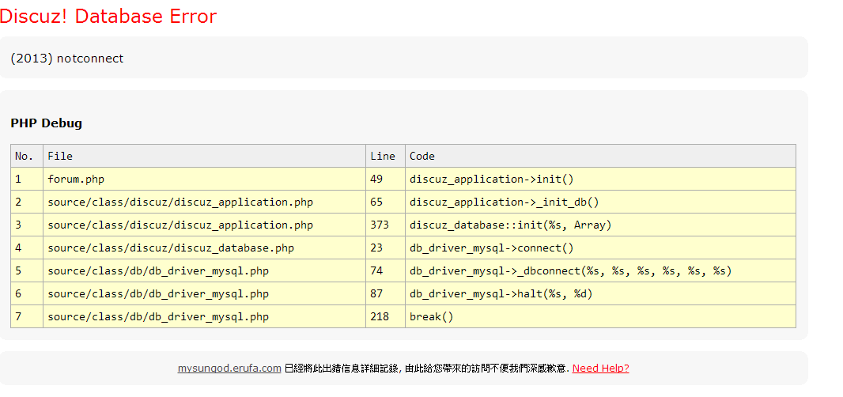Click row number 4 cell
The height and width of the screenshot is (397, 843).
[27, 248]
